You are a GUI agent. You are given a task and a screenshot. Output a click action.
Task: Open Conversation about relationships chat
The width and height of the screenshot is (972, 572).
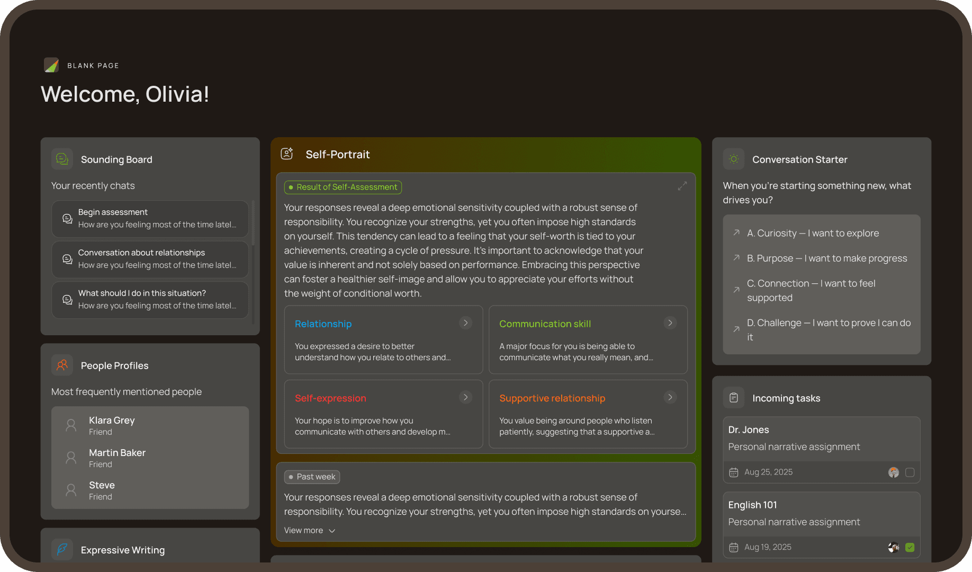(x=150, y=260)
